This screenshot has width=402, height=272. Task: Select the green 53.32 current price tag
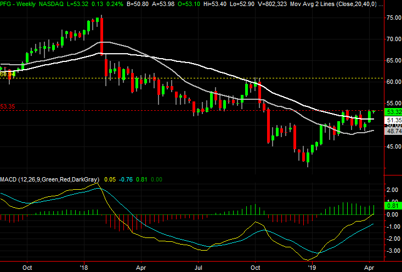click(393, 112)
